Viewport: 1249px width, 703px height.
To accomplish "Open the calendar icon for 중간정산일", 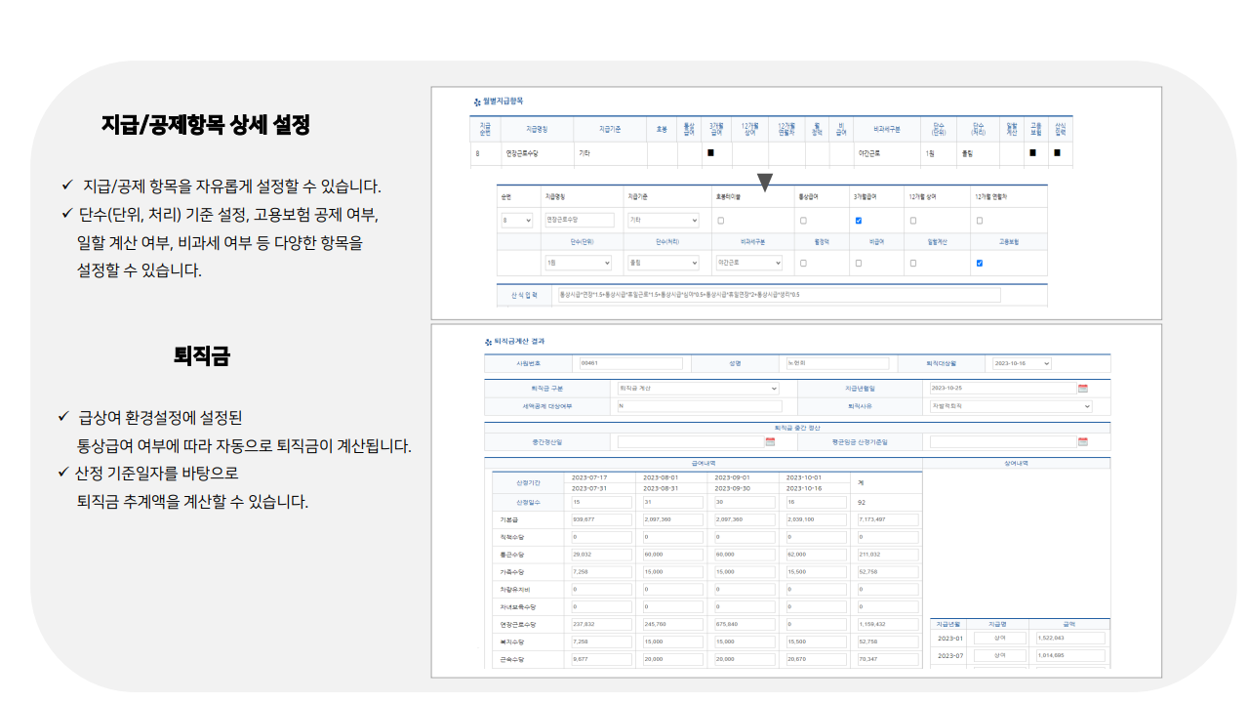I will coord(770,441).
